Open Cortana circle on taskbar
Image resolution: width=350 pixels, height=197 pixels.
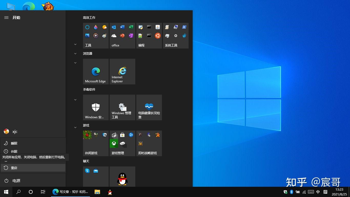[31, 192]
